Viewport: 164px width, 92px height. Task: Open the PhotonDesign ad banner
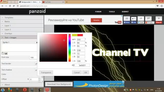(x=99, y=84)
